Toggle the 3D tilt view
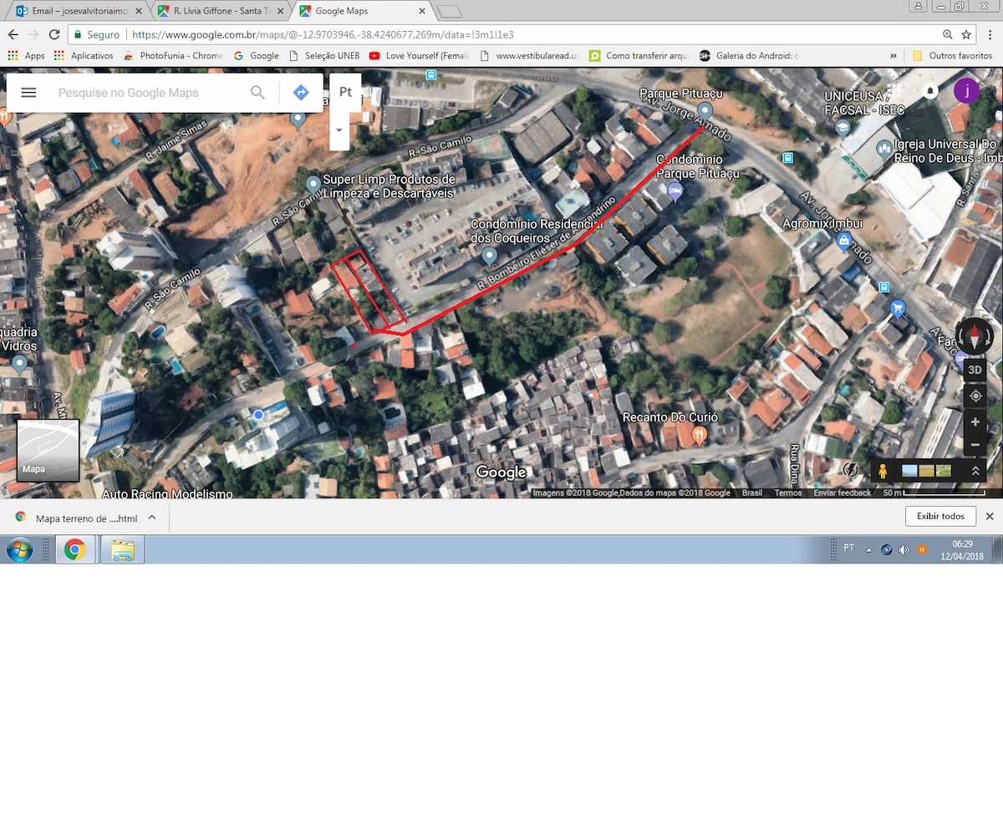 pos(975,370)
